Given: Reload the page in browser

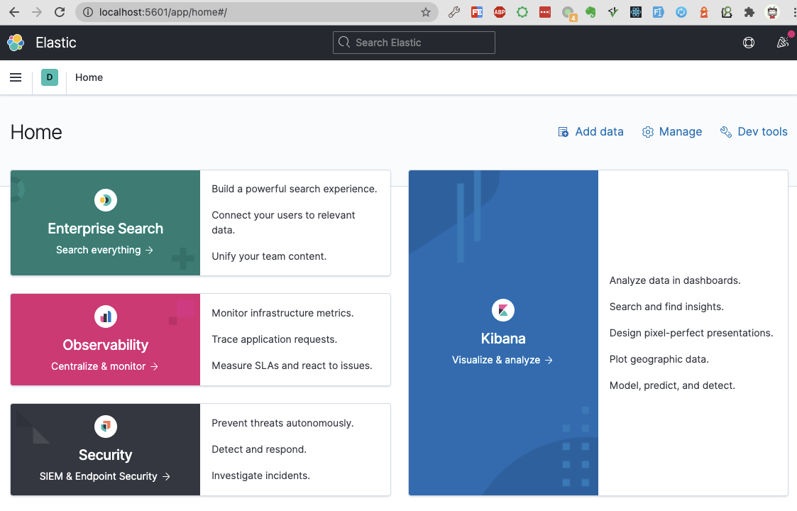Looking at the screenshot, I should (x=60, y=12).
